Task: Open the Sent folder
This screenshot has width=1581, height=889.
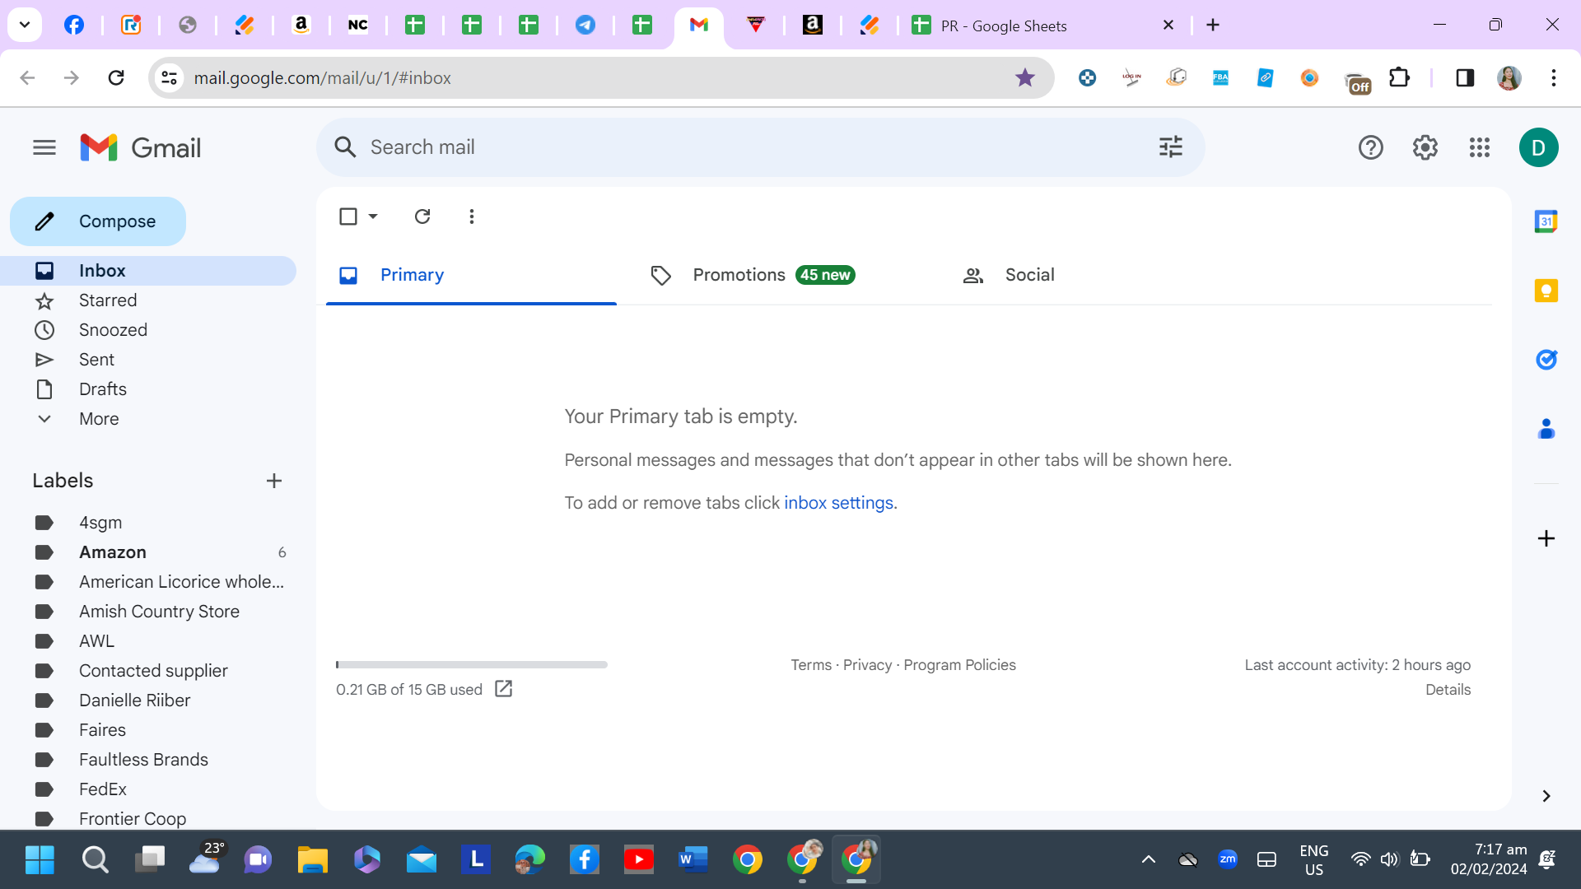Action: pyautogui.click(x=148, y=360)
